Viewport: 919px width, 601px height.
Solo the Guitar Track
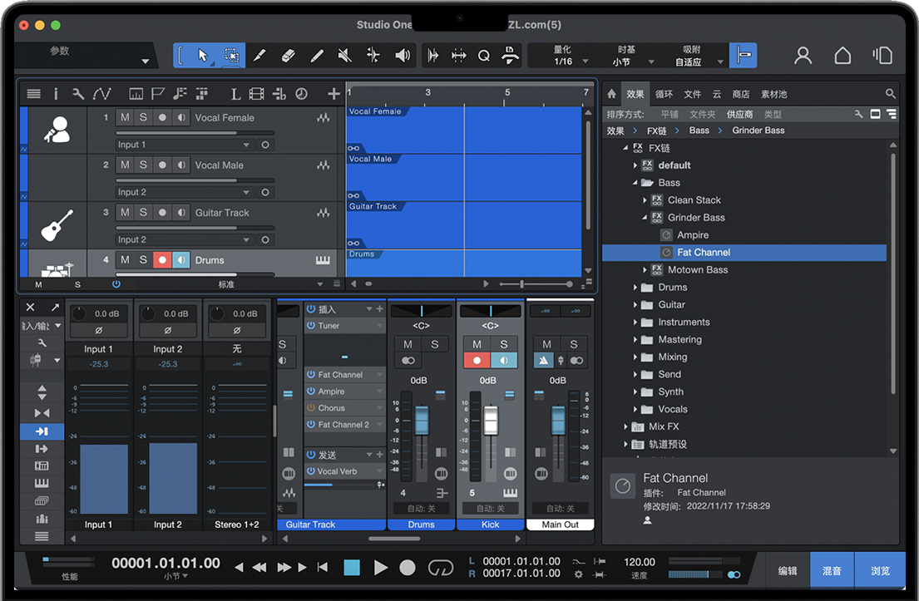(143, 213)
